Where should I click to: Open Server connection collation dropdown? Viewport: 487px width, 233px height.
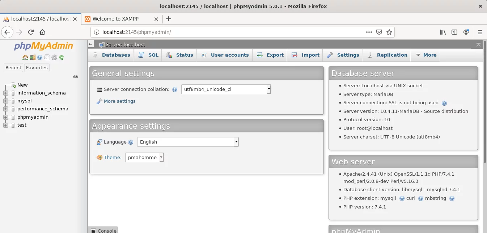coord(226,89)
